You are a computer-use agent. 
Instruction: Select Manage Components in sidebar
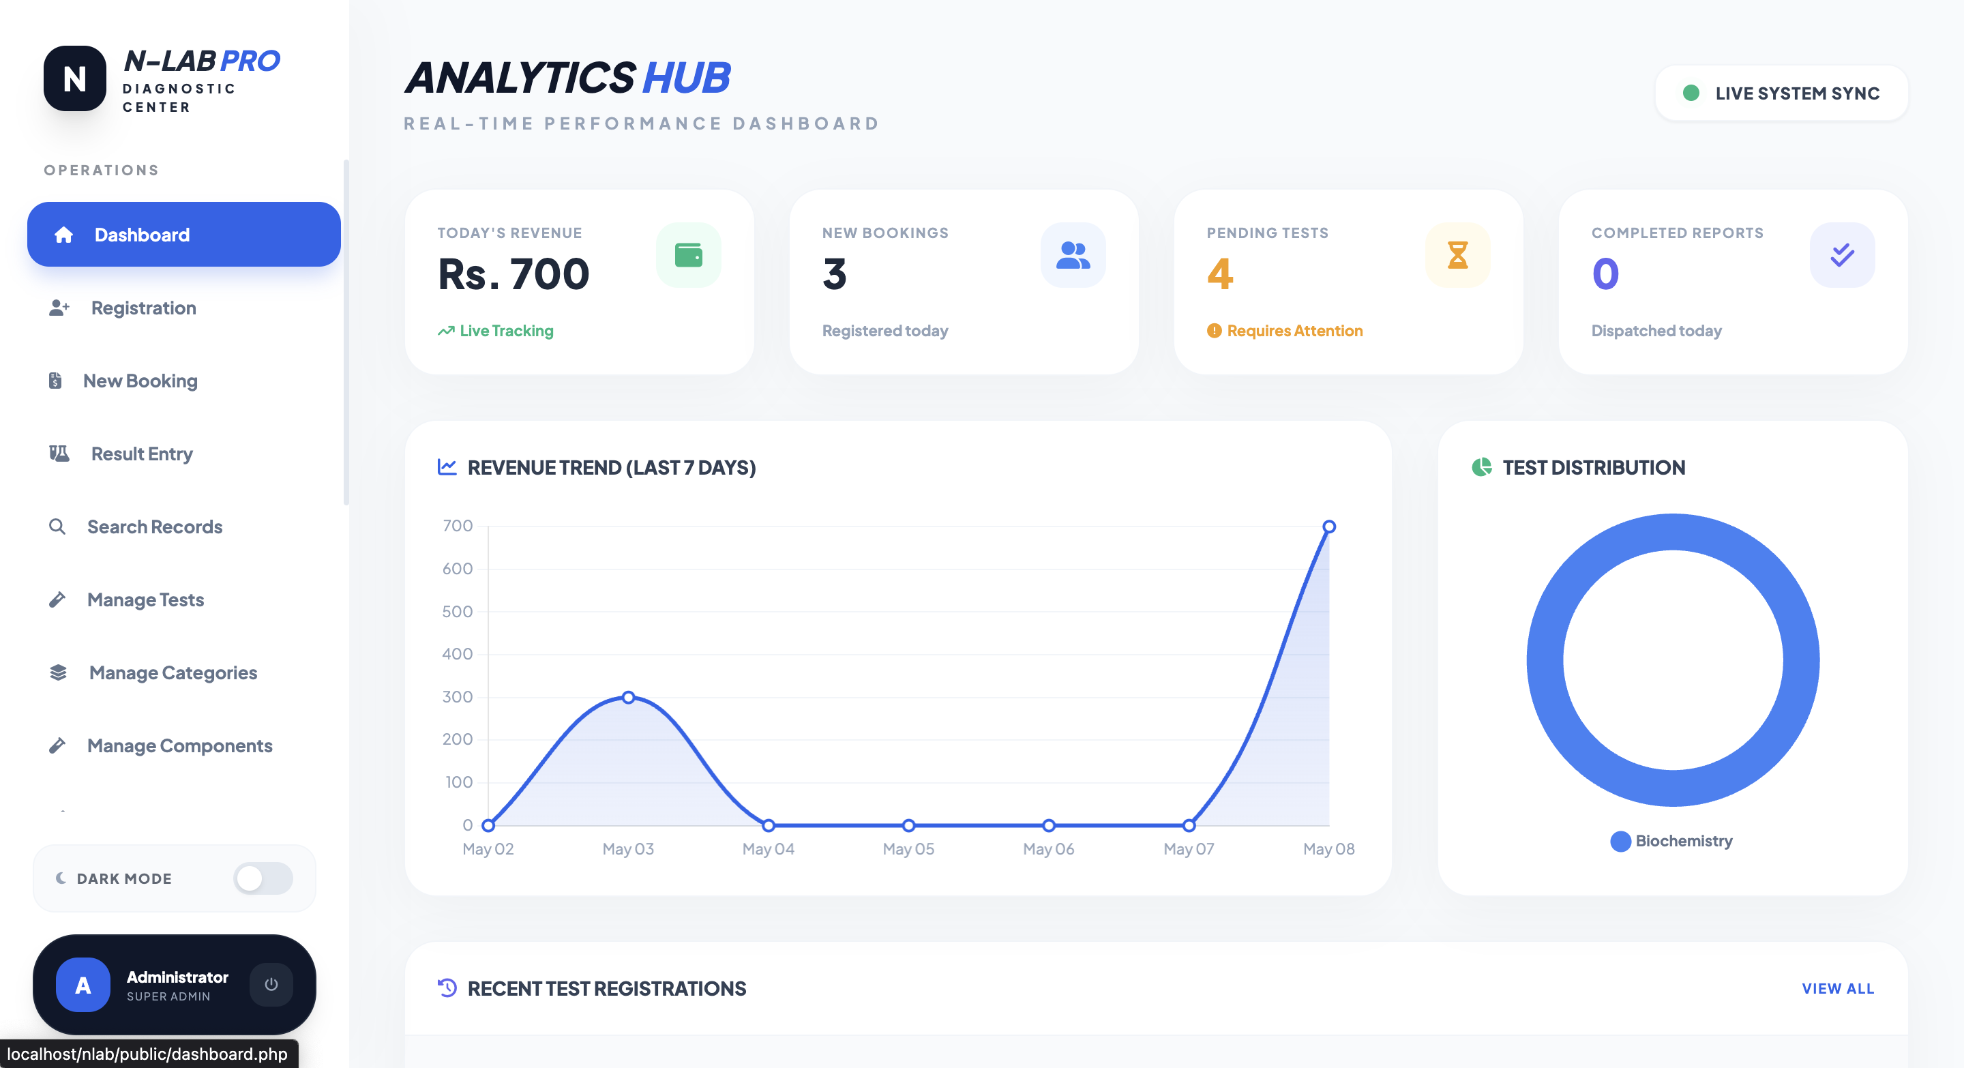(183, 745)
